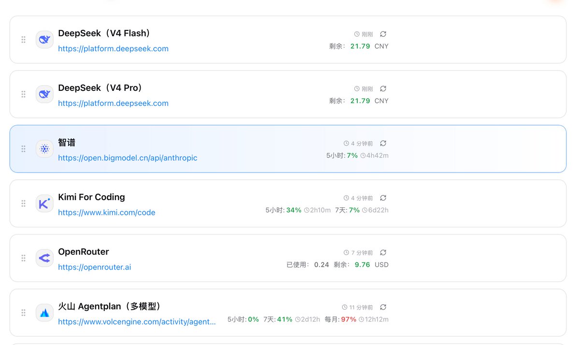
Task: Click the 火山 Agentplan logo icon
Action: (x=44, y=313)
